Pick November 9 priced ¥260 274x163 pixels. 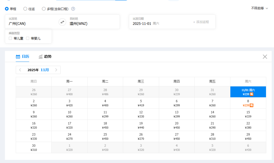(34, 114)
